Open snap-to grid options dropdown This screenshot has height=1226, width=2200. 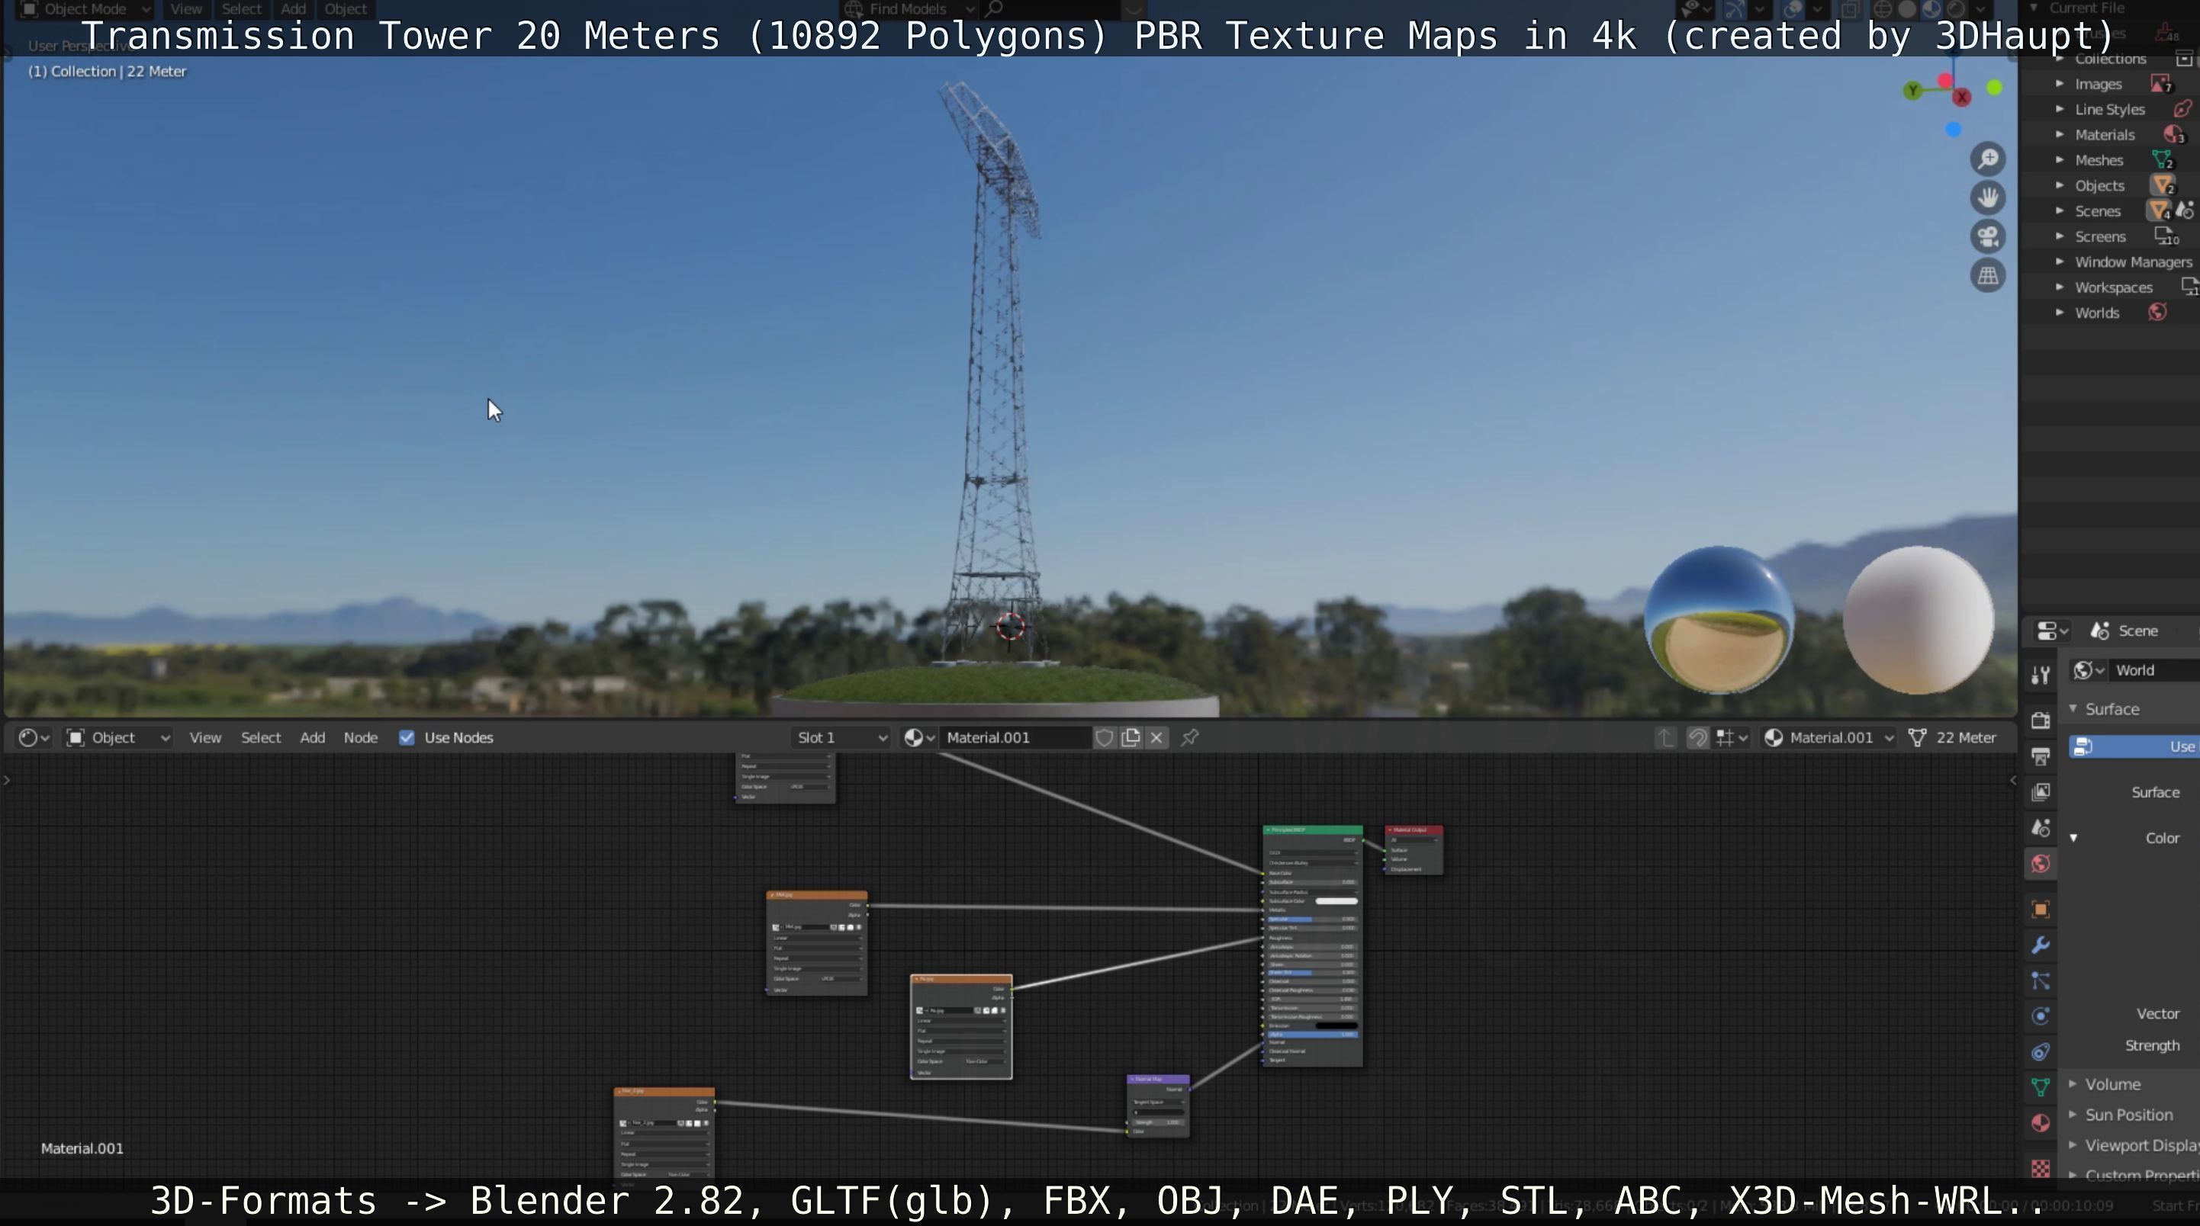(1732, 737)
